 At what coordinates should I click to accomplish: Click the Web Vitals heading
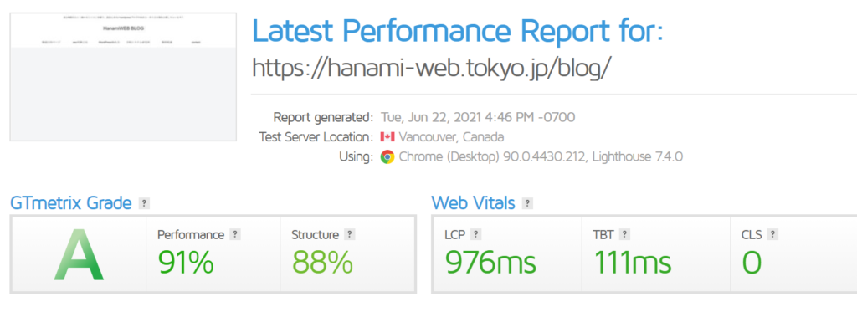tap(474, 204)
